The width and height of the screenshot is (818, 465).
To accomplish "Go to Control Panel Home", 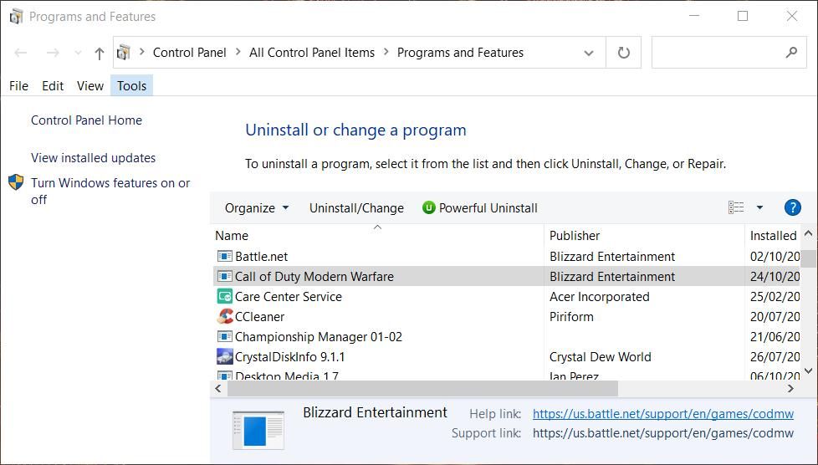I will [87, 120].
